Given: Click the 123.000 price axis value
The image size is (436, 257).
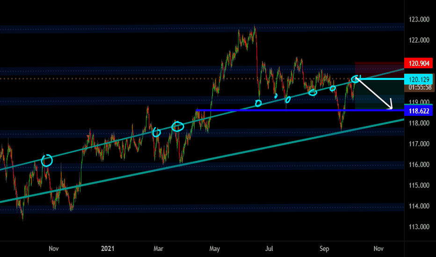Looking at the screenshot, I should click(x=419, y=20).
